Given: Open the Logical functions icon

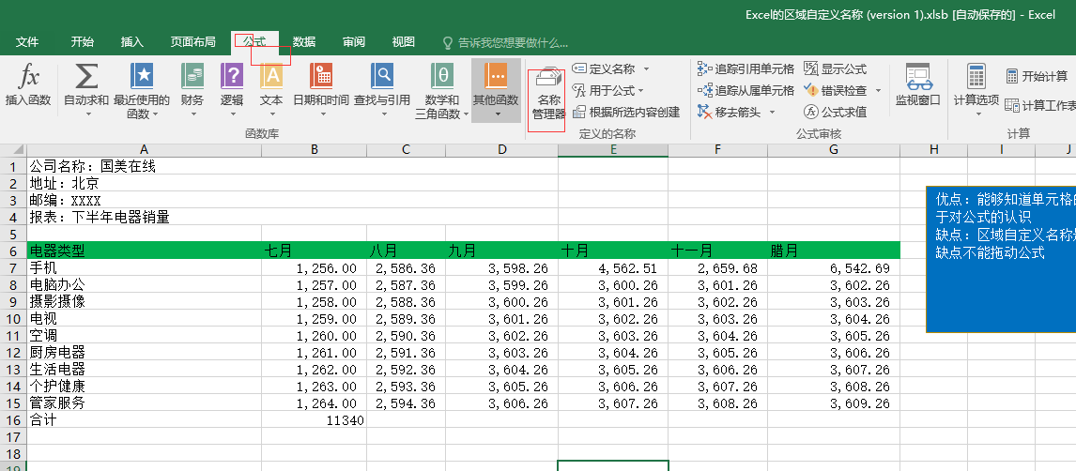Looking at the screenshot, I should point(232,76).
